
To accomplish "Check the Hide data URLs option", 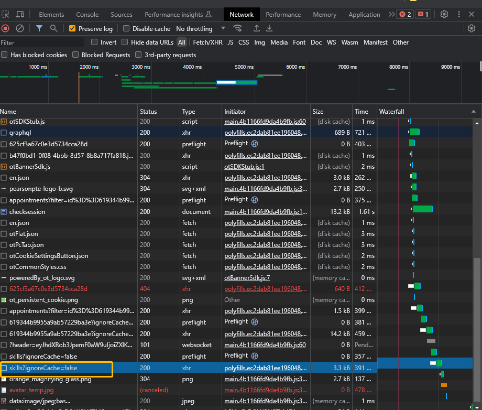I will 125,42.
